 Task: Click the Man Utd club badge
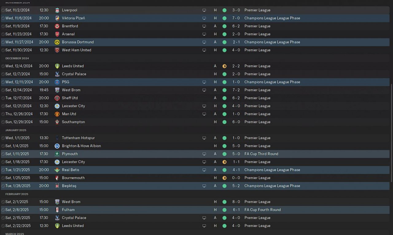pyautogui.click(x=57, y=114)
